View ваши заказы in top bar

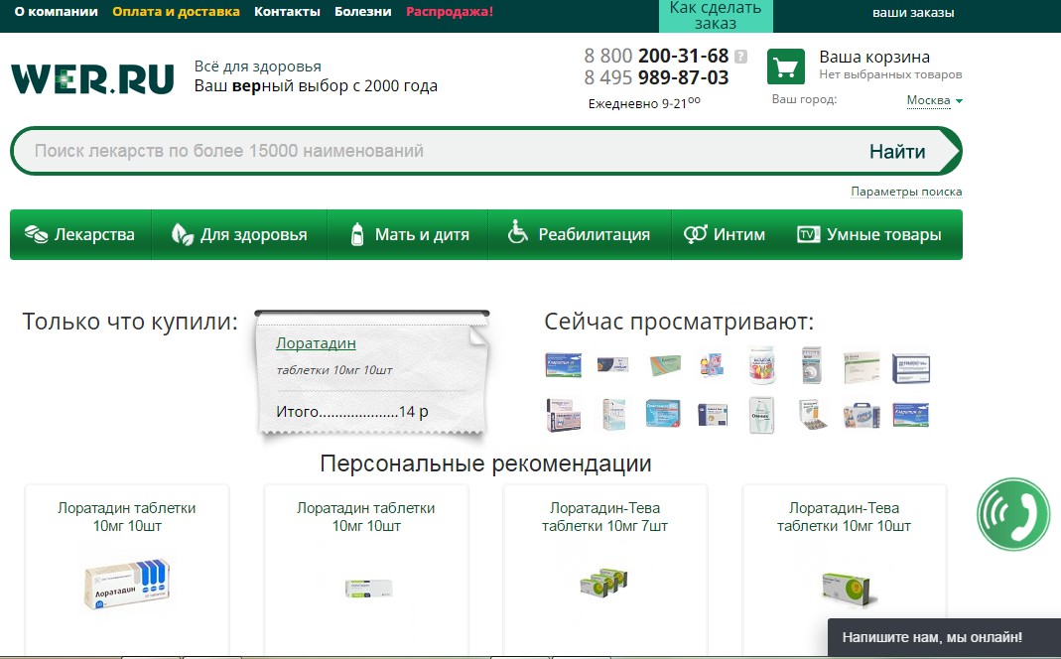[x=913, y=12]
